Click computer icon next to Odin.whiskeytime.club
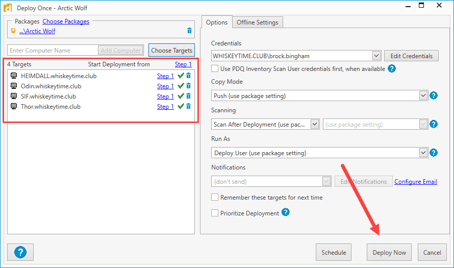Viewport: 454px width, 268px height. tap(14, 86)
